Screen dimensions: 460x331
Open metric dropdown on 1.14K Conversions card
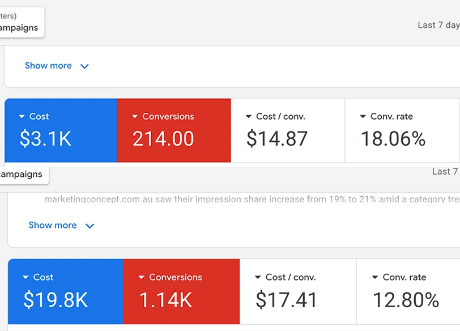pos(142,277)
